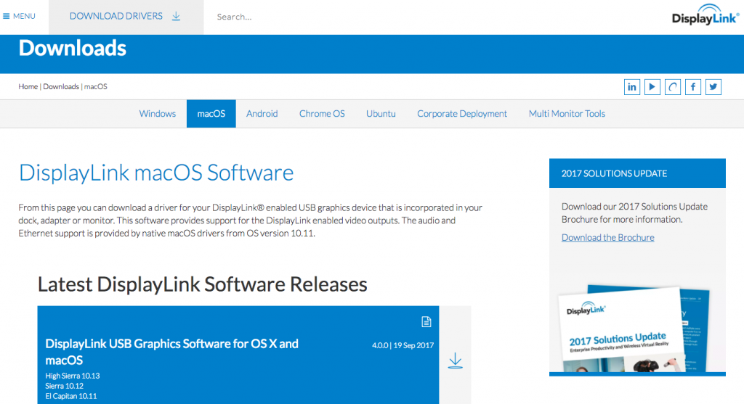Click the Sierra 10.12 text
Viewport: 744px width, 404px height.
click(x=64, y=386)
